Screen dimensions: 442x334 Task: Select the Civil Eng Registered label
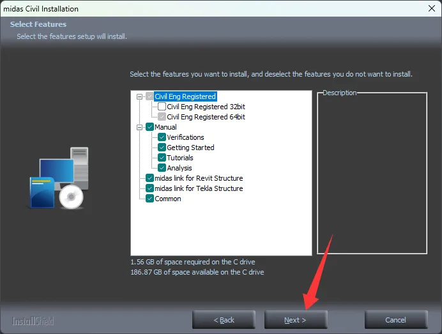(x=185, y=96)
